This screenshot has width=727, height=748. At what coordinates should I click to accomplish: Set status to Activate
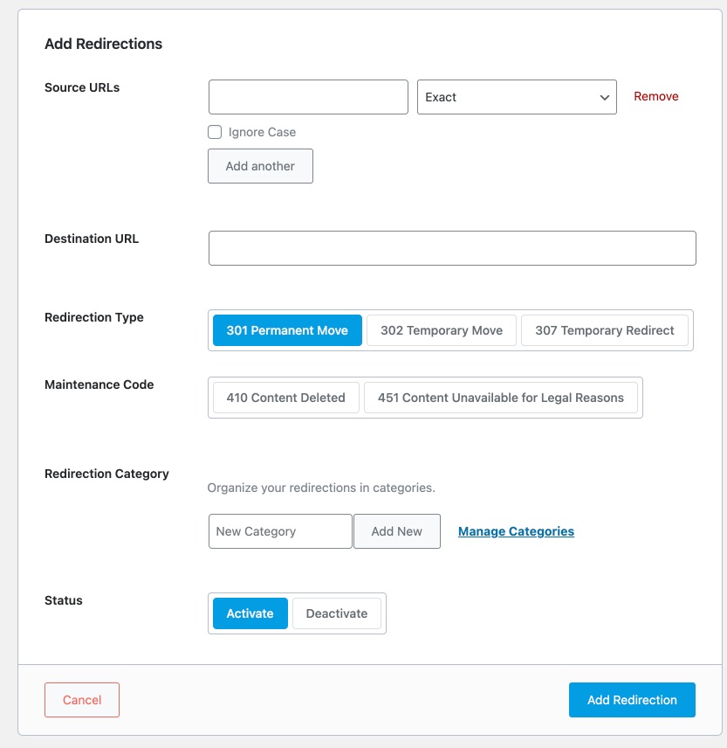coord(250,613)
